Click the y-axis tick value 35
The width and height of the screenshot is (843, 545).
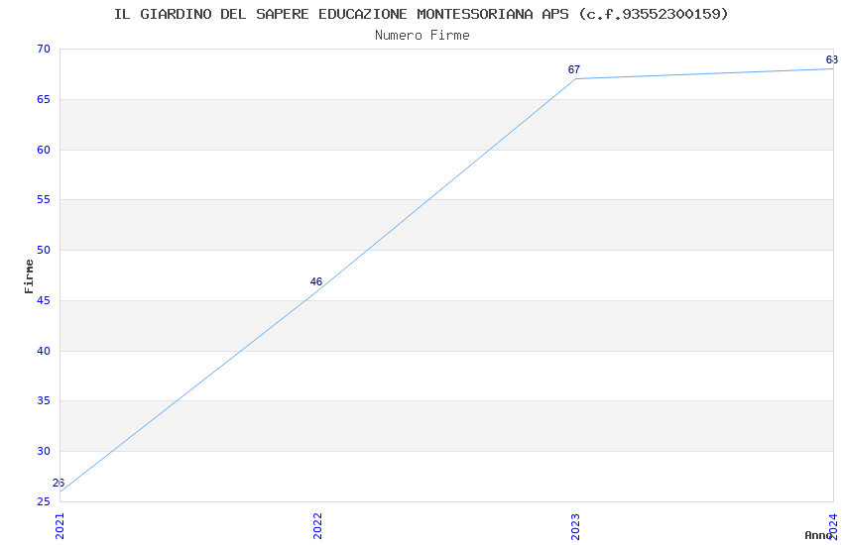coord(44,401)
